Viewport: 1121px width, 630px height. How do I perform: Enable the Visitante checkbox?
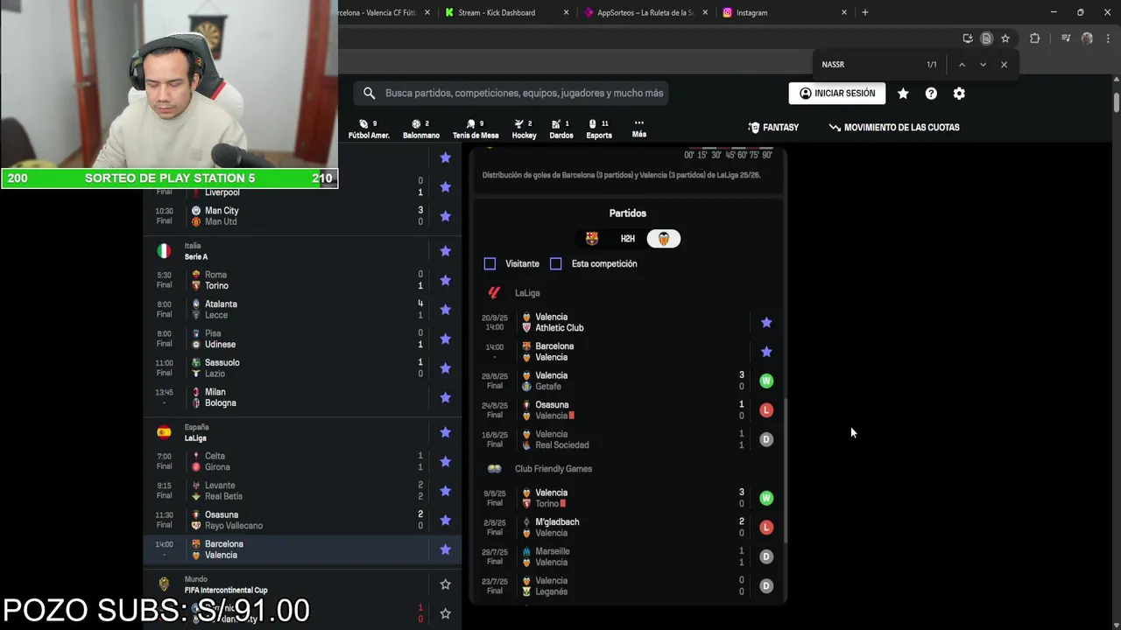point(490,263)
